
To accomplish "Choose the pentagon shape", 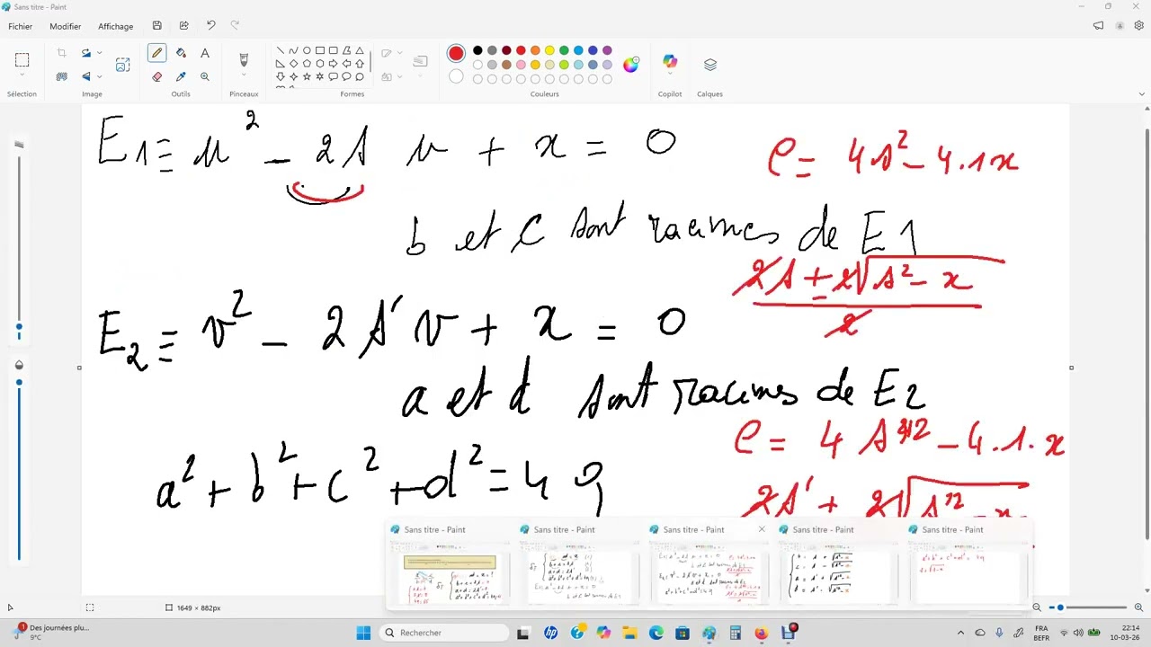I will click(x=307, y=64).
